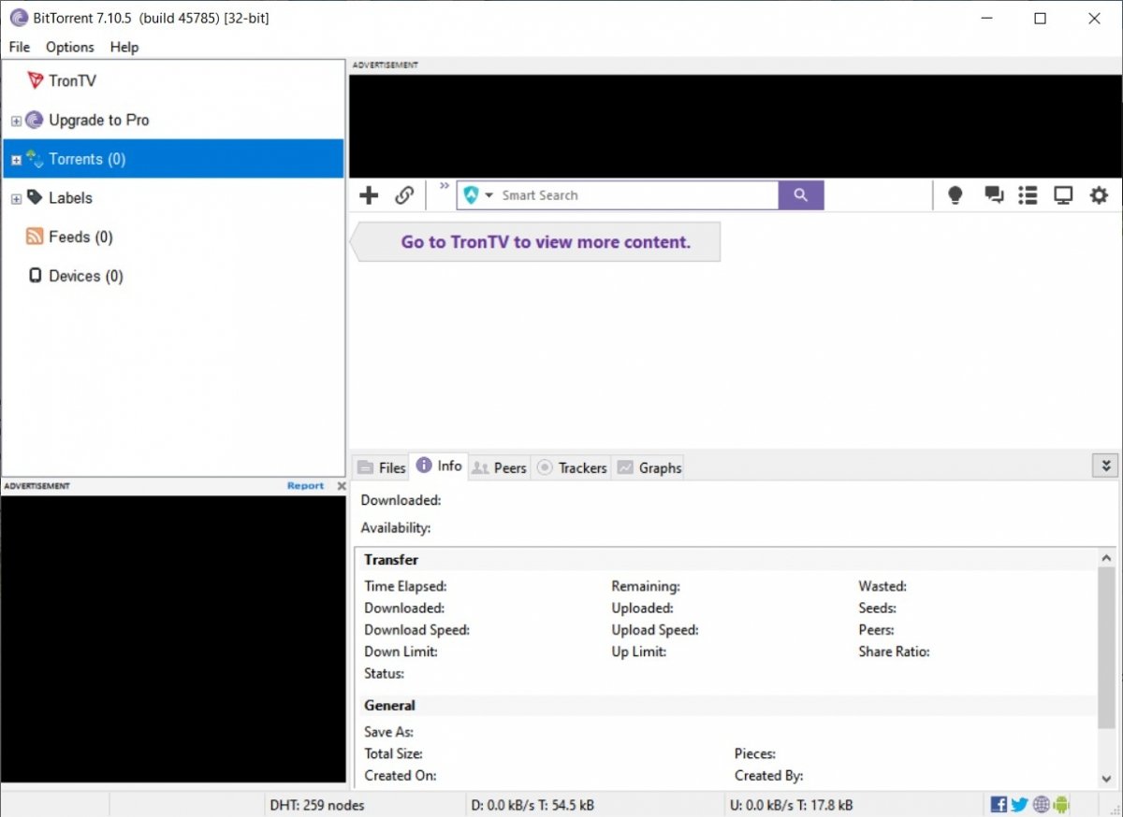Screen dimensions: 1123x817
Task: Select Torrents (0) in the sidebar
Action: [x=174, y=159]
